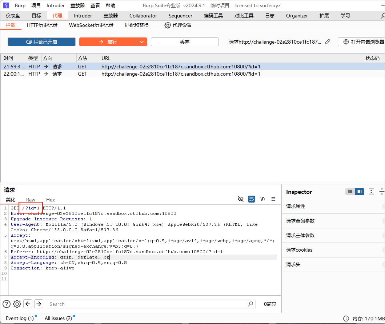Expand 请求头 section in Inspector

tap(334, 264)
